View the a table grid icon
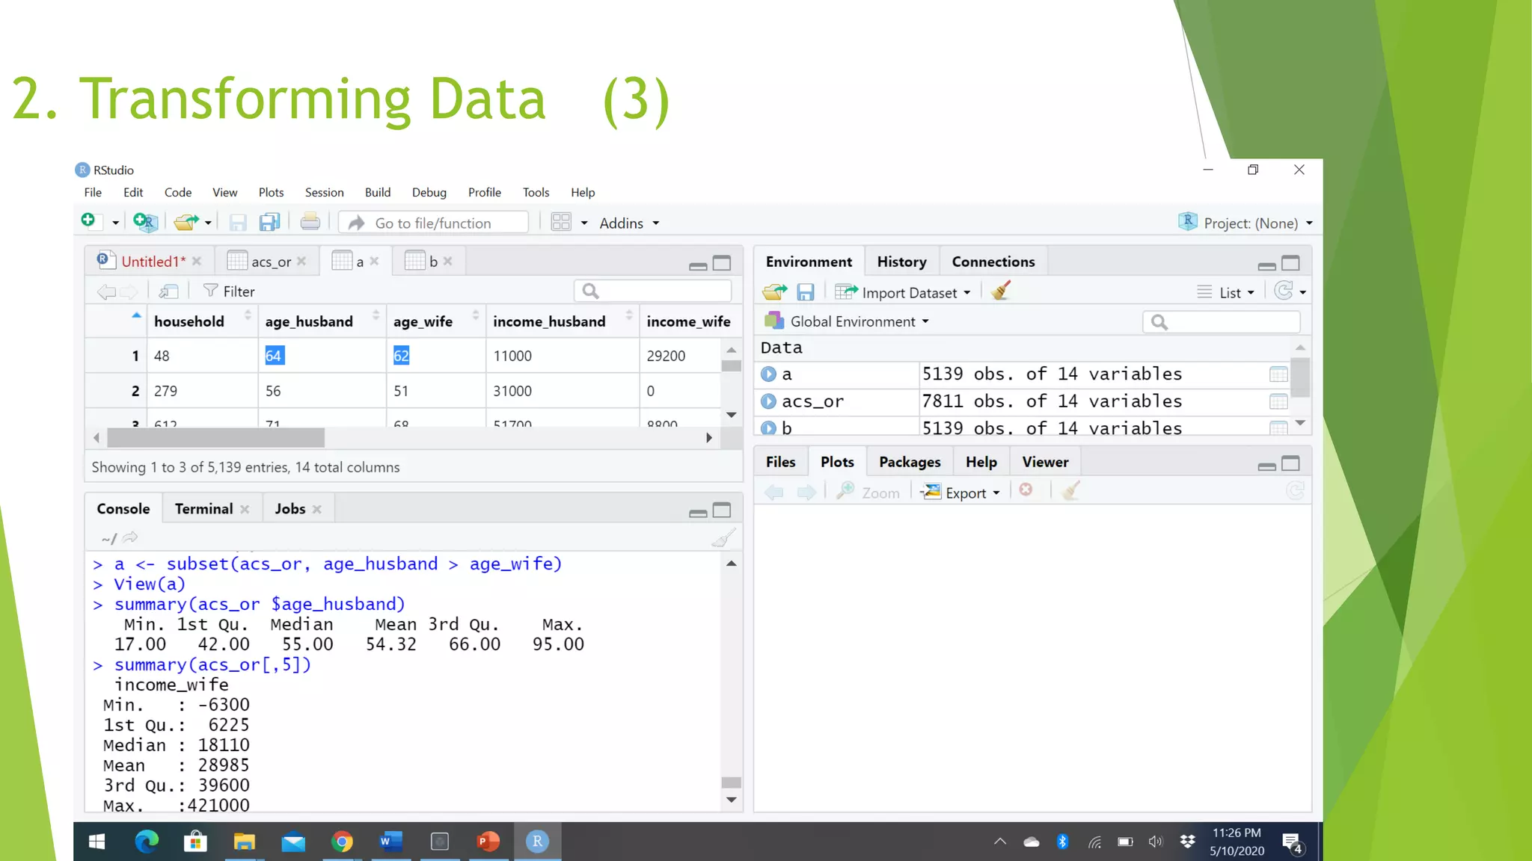This screenshot has width=1532, height=861. click(x=1278, y=374)
